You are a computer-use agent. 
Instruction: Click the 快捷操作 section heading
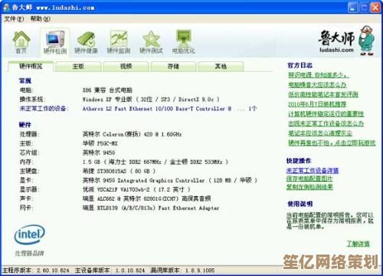coord(299,161)
